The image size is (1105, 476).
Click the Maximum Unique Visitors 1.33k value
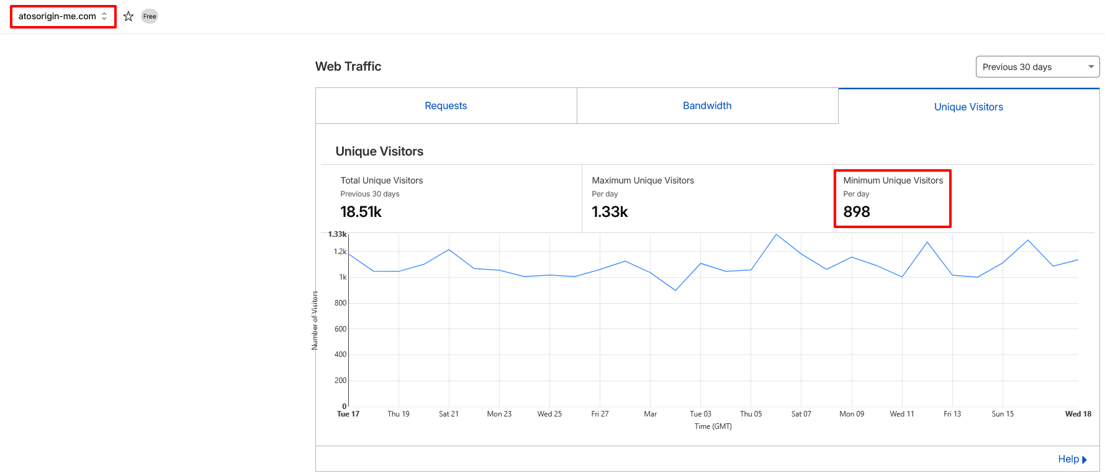[x=610, y=212]
